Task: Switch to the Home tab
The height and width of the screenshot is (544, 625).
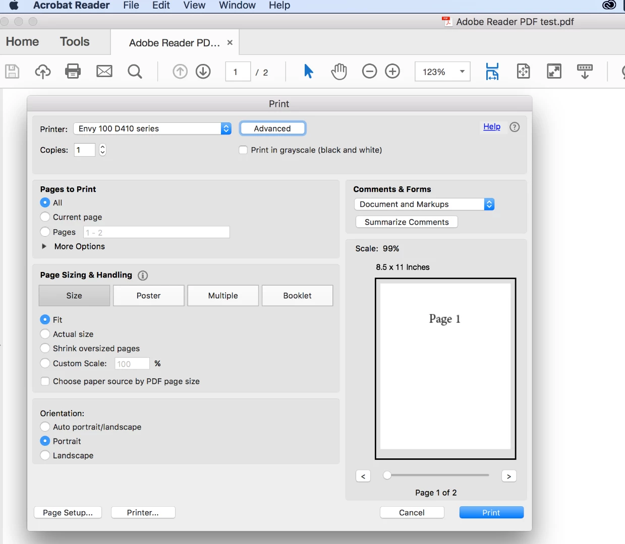Action: click(x=22, y=42)
